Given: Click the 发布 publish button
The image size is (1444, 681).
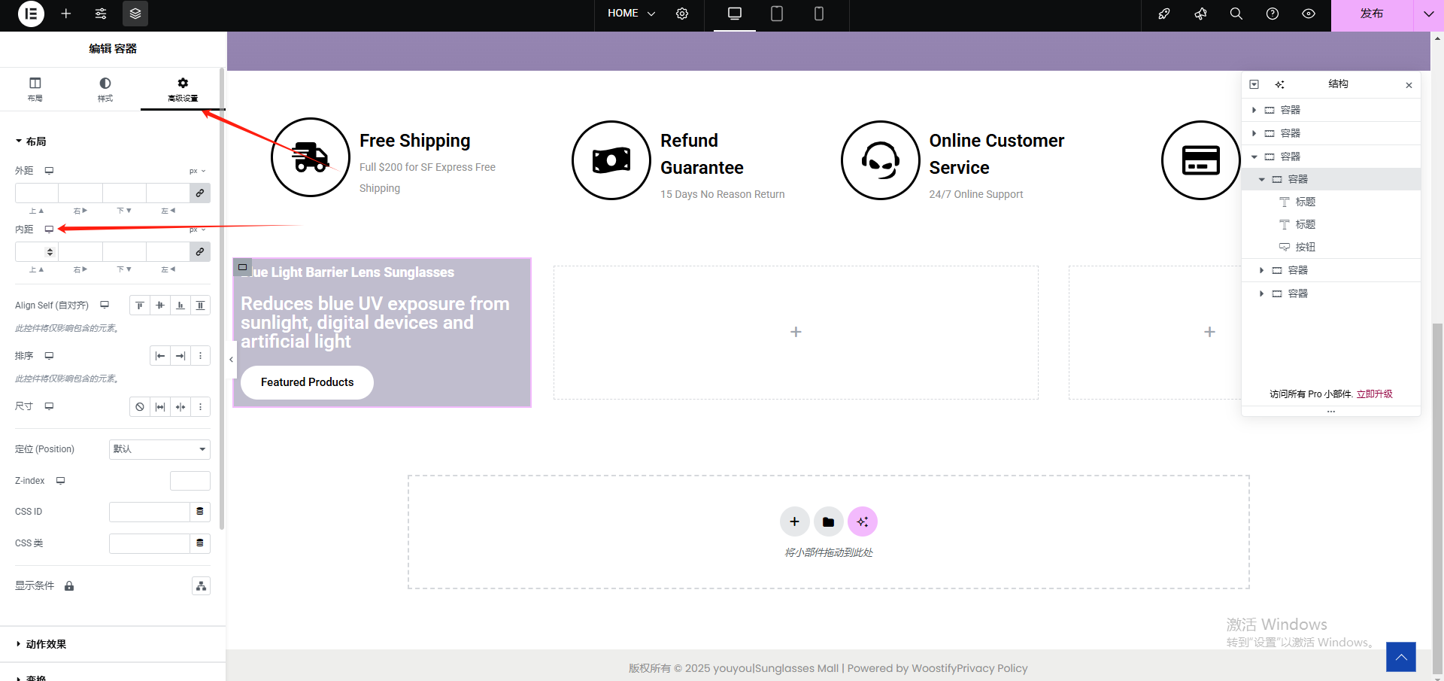Looking at the screenshot, I should [1371, 14].
